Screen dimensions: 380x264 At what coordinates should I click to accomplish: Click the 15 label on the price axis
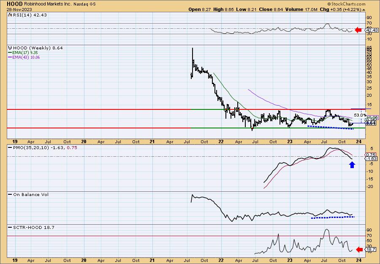(369, 105)
